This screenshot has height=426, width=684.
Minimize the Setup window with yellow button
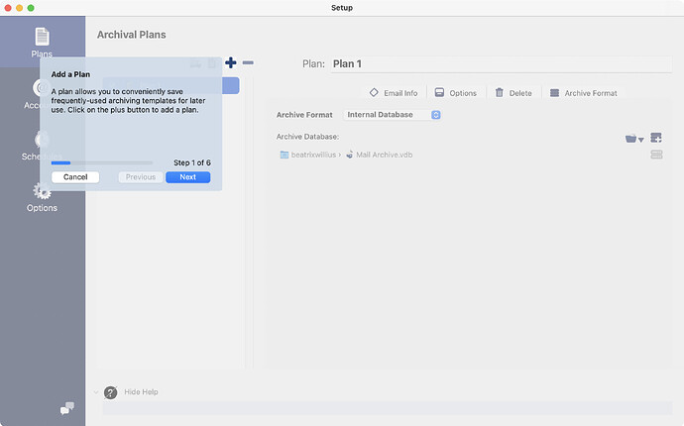click(19, 8)
